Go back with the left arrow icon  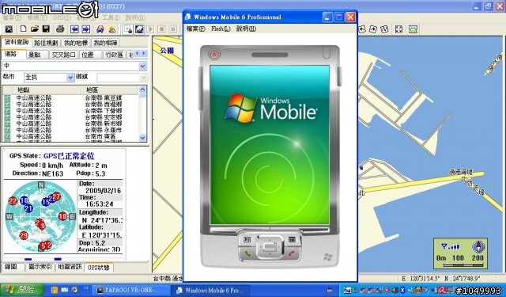point(74,29)
